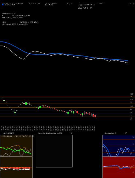
Task: Click the empty intraday trading price chart box
Action: 54,151
